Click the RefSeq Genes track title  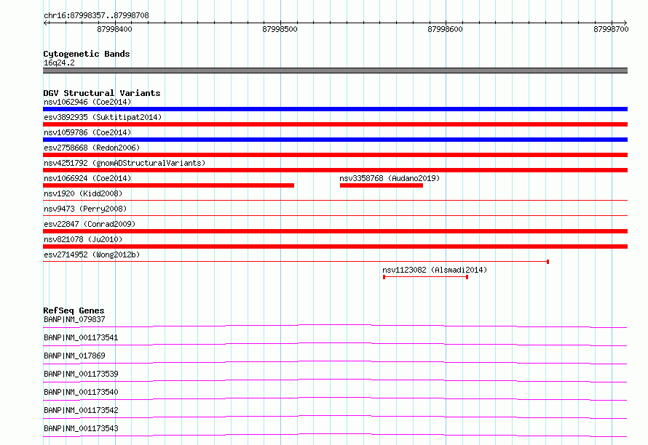tap(74, 310)
